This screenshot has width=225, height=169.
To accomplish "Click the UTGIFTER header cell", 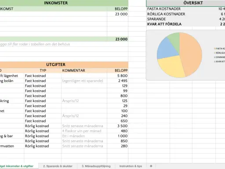I will [x=56, y=65].
